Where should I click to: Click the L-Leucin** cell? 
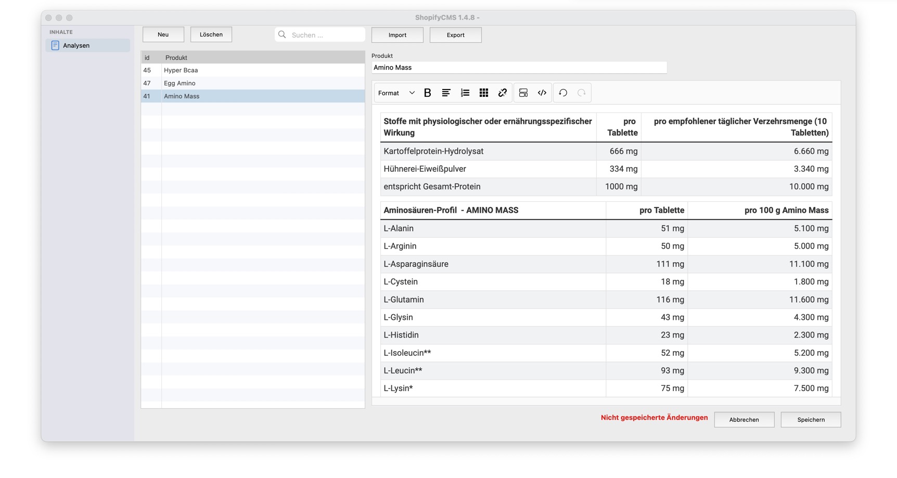pos(493,370)
